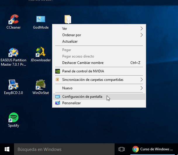
Task: Switch to Curso de Windows Chrome window
Action: click(x=153, y=149)
